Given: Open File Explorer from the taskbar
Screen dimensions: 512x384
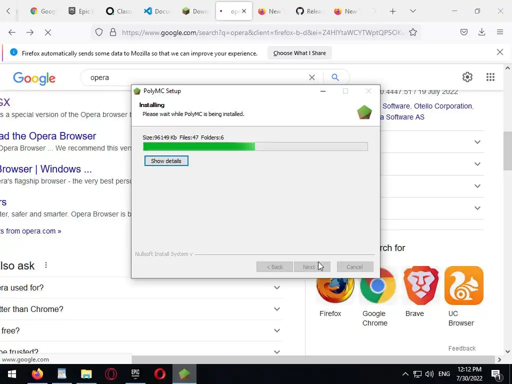Looking at the screenshot, I should (86, 374).
